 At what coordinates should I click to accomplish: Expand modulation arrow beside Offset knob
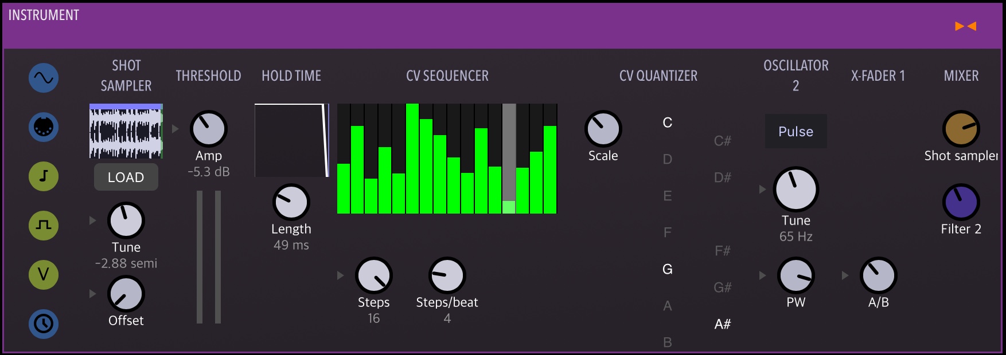tap(92, 294)
